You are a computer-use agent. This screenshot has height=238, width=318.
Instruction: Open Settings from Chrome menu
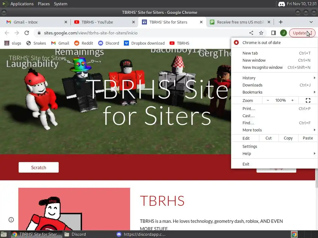(274, 146)
